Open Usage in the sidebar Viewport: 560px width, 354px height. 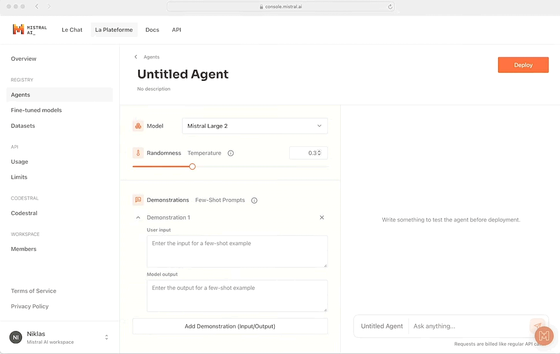click(x=20, y=161)
